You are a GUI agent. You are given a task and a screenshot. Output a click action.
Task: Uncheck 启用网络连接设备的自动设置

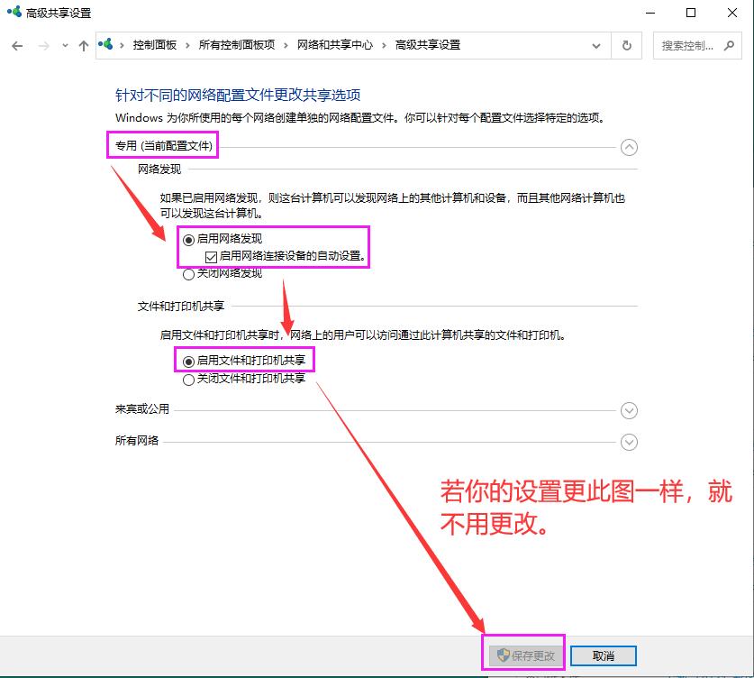click(x=210, y=256)
